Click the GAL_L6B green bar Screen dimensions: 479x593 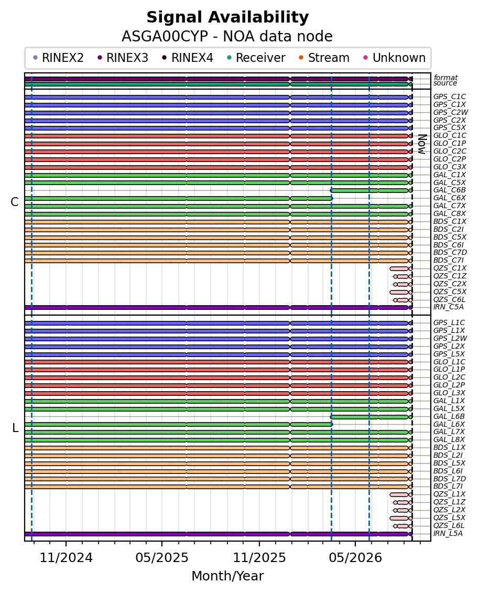pos(370,417)
